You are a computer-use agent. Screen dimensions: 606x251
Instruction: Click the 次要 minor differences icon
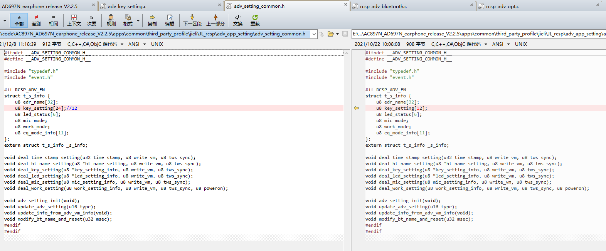coord(92,20)
